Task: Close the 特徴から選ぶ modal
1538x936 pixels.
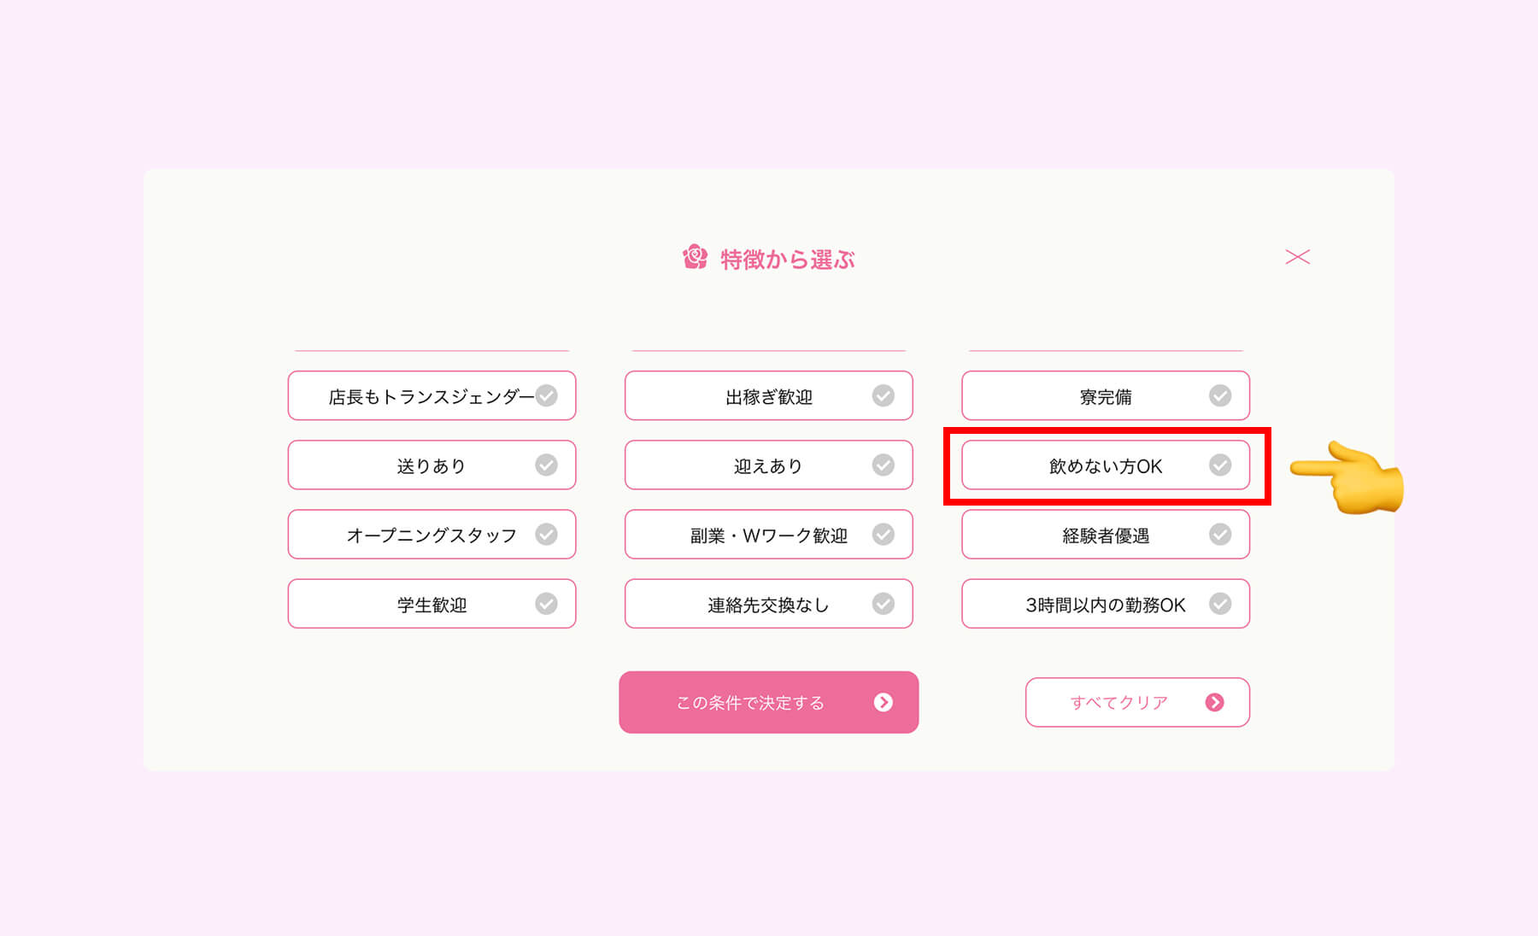Action: point(1298,256)
